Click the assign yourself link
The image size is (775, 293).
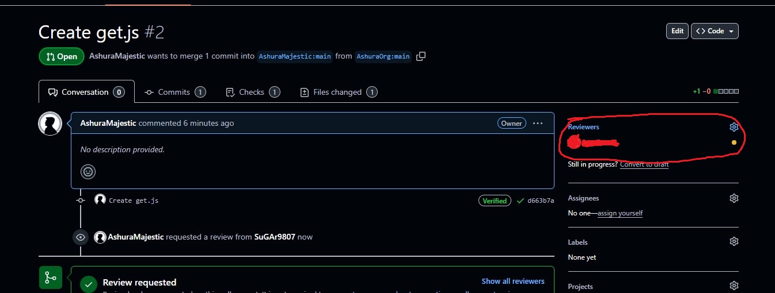click(620, 213)
